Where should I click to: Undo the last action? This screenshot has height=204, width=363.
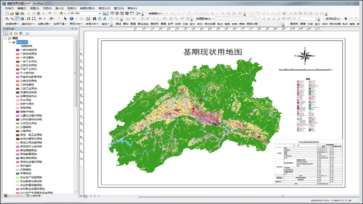click(x=50, y=13)
